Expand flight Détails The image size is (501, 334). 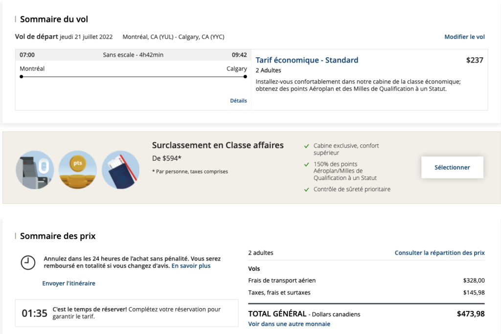point(238,101)
